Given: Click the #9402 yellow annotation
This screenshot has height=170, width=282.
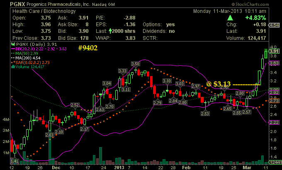Looking at the screenshot, I should point(88,48).
